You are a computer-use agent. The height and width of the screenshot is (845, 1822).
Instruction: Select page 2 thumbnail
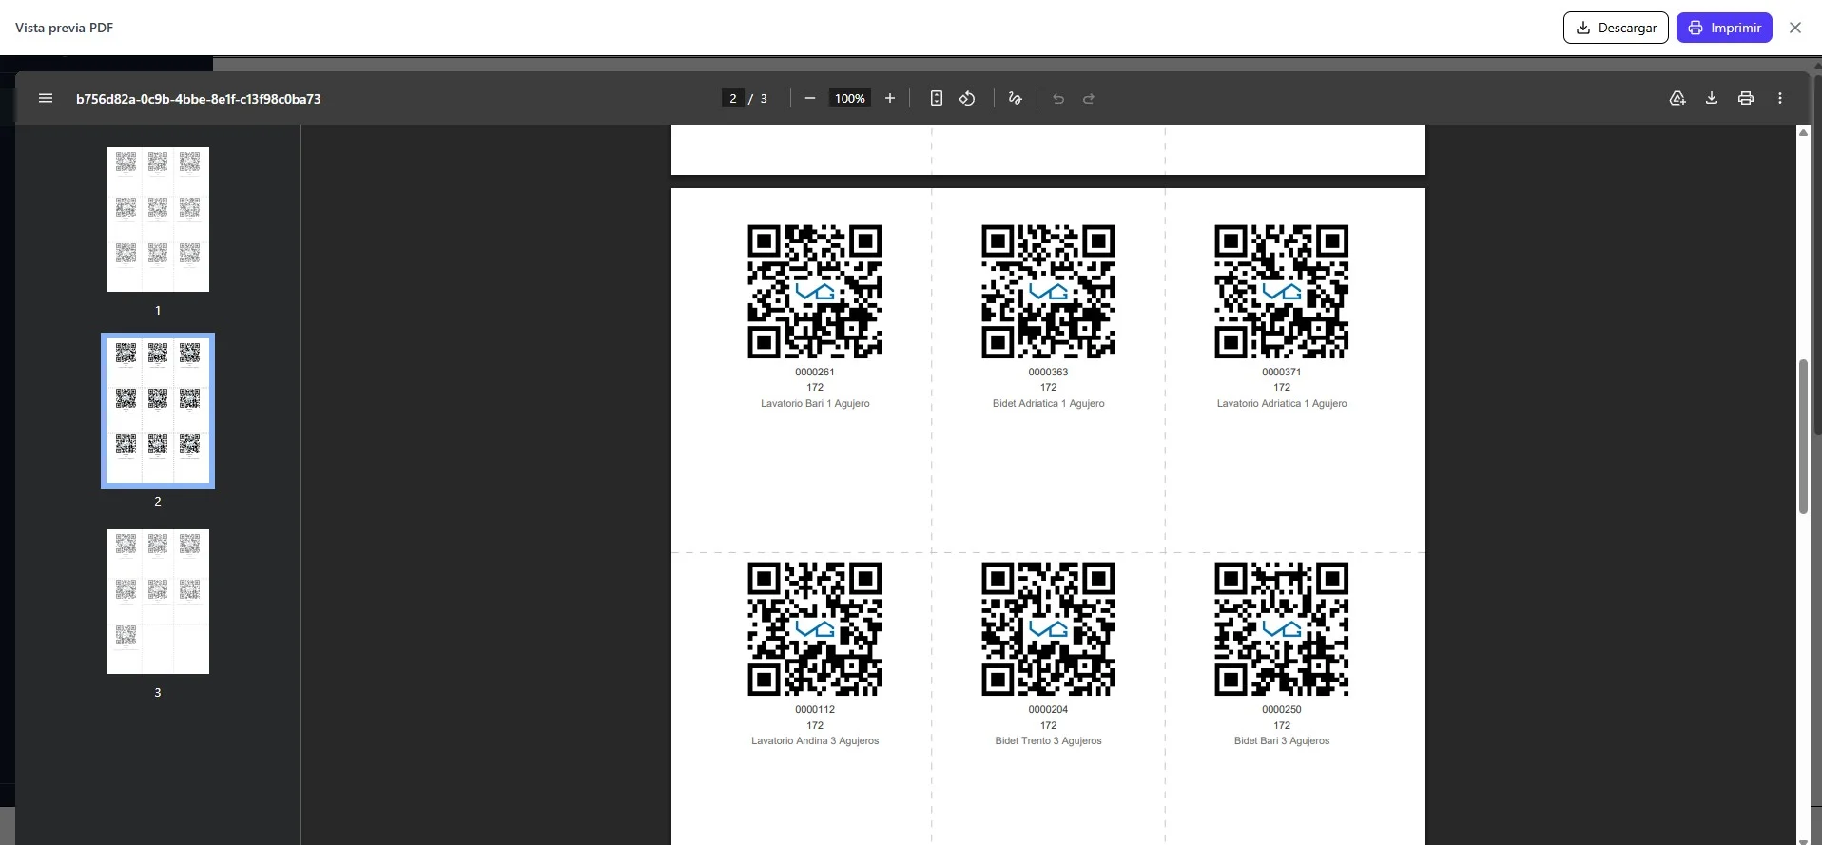(x=158, y=411)
